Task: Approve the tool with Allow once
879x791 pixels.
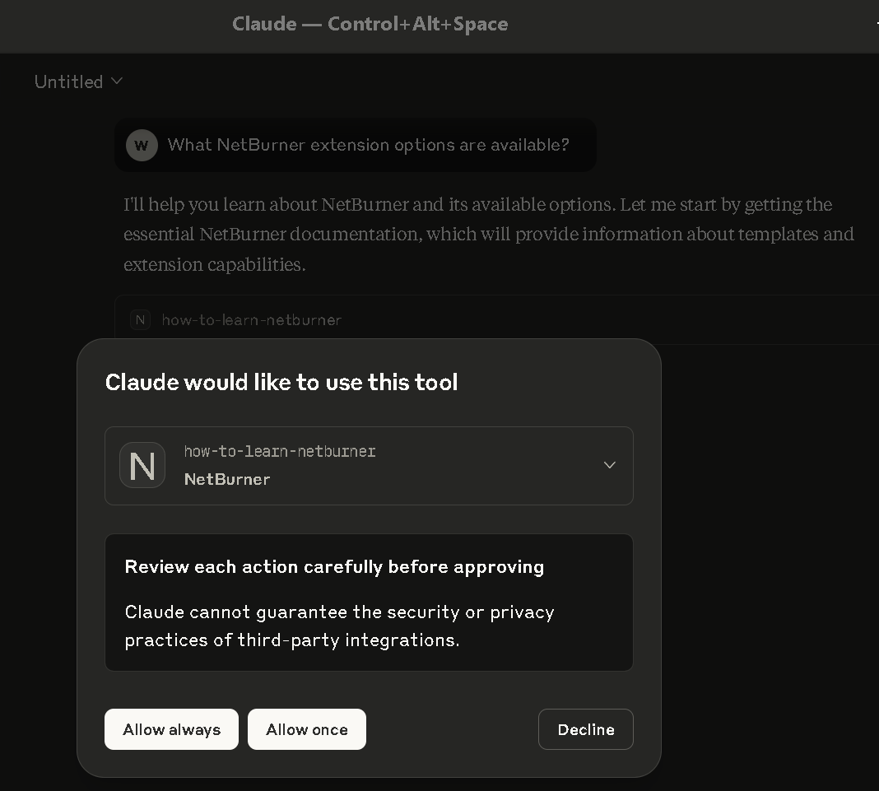Action: tap(307, 729)
